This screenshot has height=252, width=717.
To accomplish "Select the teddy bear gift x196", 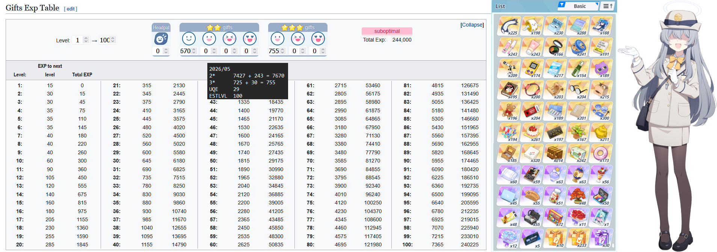I will 509,111.
